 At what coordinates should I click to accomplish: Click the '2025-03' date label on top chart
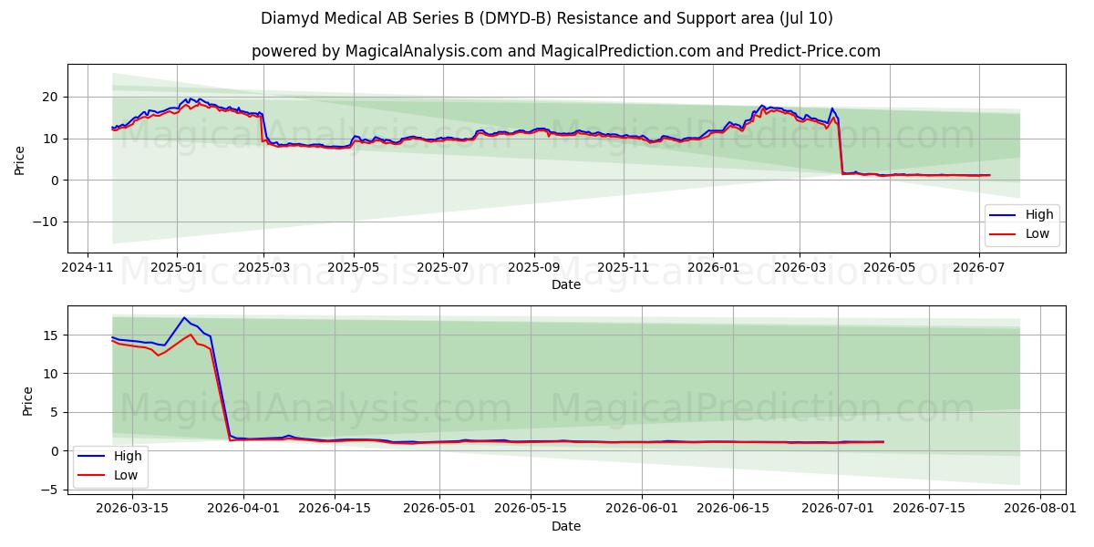coord(263,269)
